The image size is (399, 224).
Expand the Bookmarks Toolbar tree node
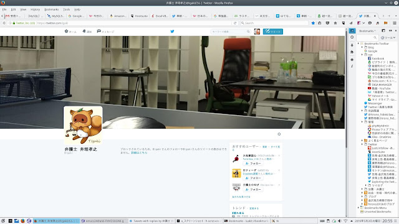[358, 44]
